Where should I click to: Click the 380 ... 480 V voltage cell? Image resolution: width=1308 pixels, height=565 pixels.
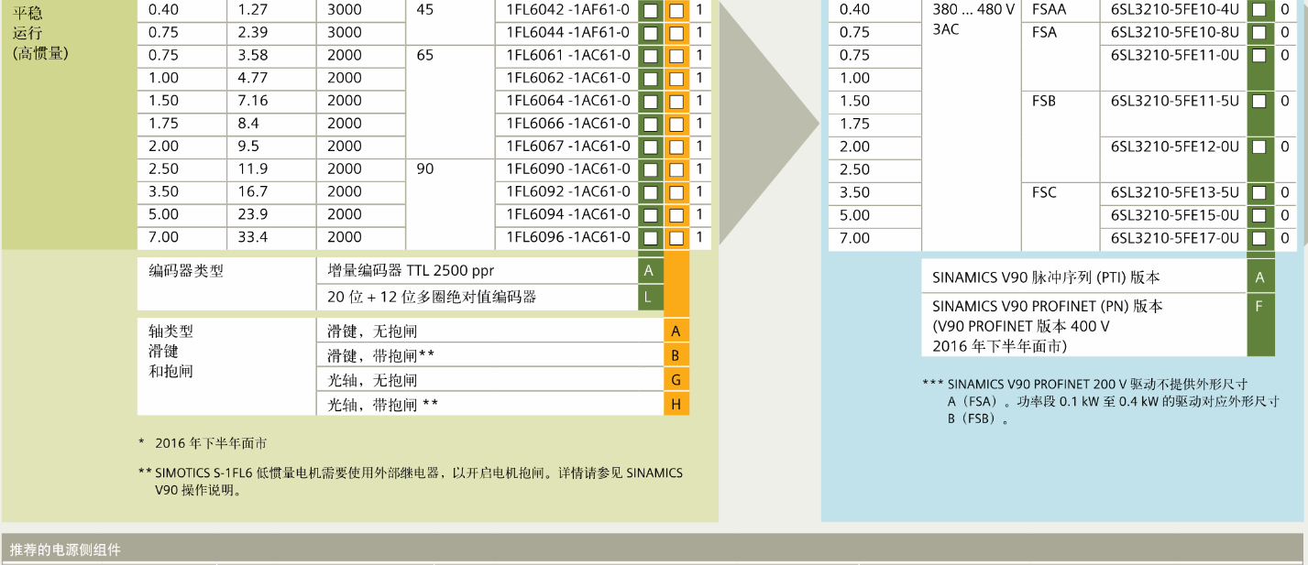coord(971,10)
